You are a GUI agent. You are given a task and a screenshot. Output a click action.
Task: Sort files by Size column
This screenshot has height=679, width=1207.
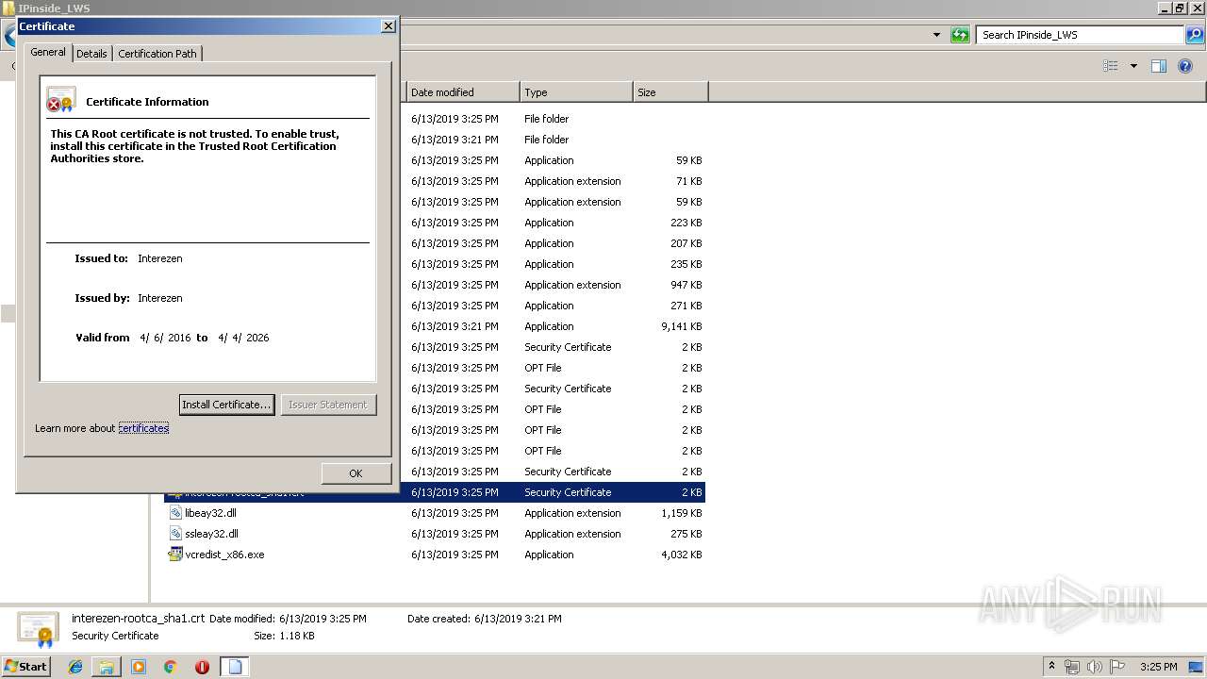coord(670,92)
